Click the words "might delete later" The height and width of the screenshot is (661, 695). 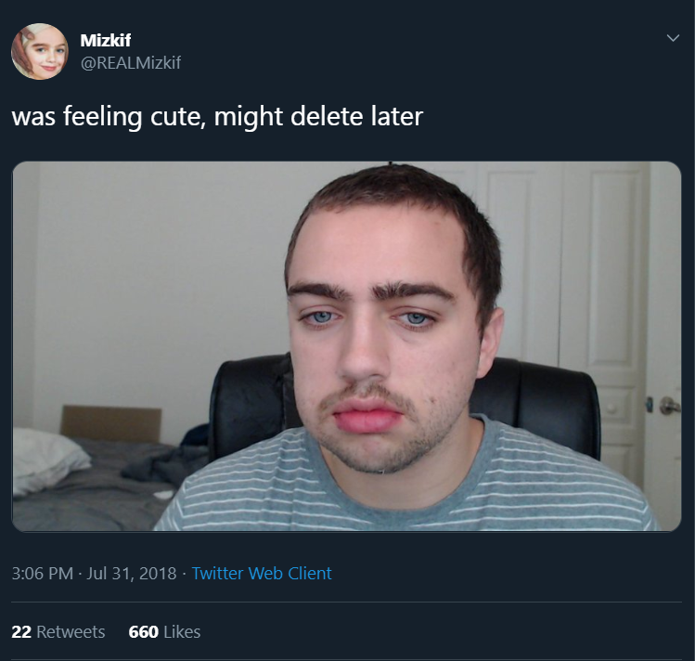tap(318, 117)
